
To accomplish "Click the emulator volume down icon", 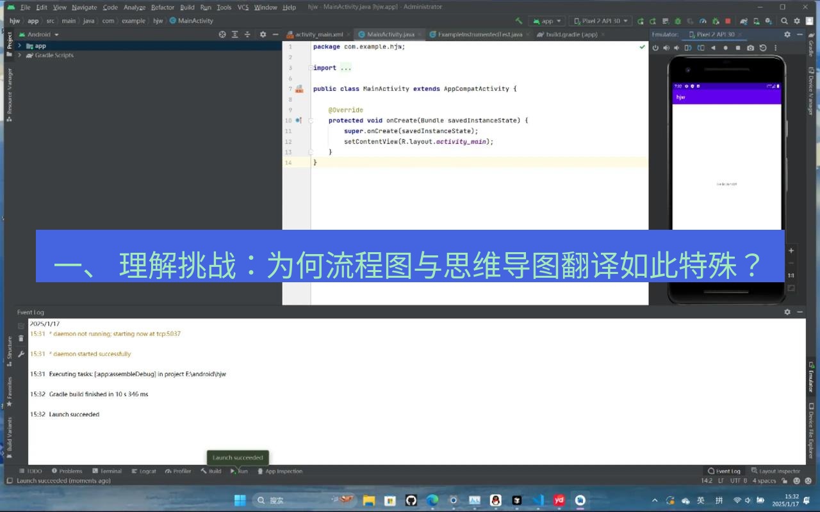I will (x=676, y=48).
